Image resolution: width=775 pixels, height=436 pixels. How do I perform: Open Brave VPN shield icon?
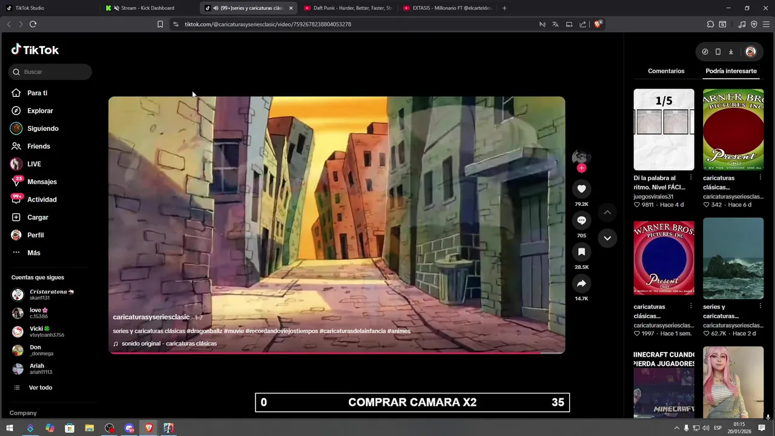pyautogui.click(x=754, y=24)
